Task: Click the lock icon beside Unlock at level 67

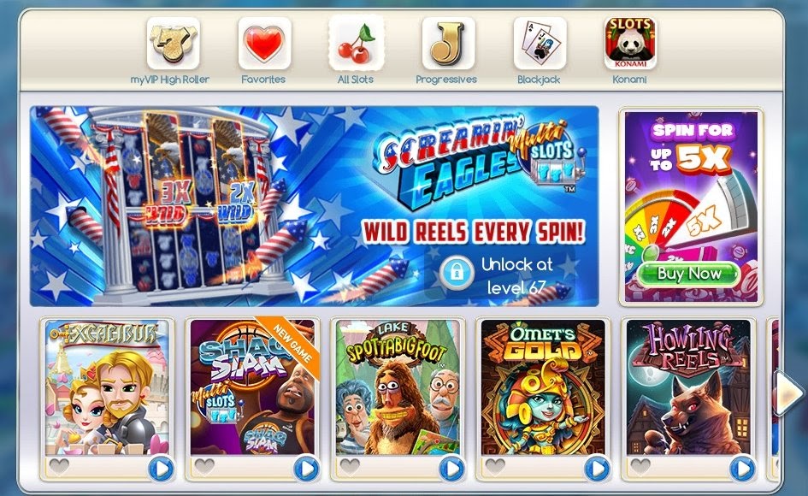Action: tap(457, 272)
